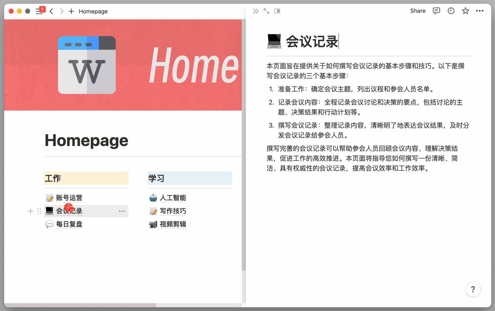Click the red Home cover image
Screen dimensions: 495x311
(123, 65)
